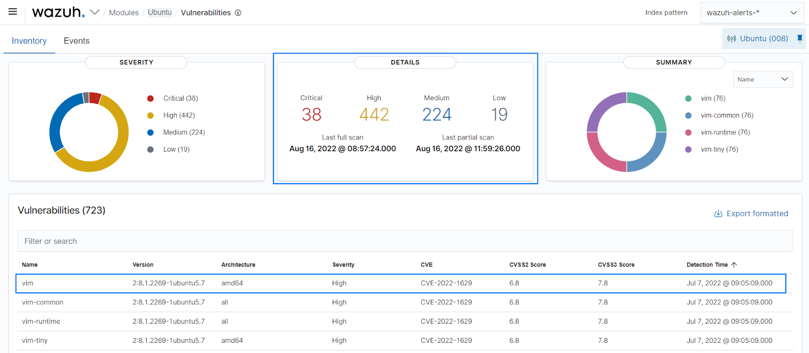This screenshot has width=809, height=353.
Task: Click the Critical (38) legend label
Action: 181,98
